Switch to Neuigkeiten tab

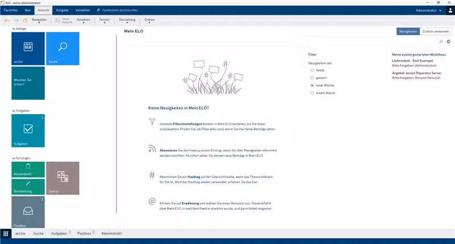coord(408,31)
